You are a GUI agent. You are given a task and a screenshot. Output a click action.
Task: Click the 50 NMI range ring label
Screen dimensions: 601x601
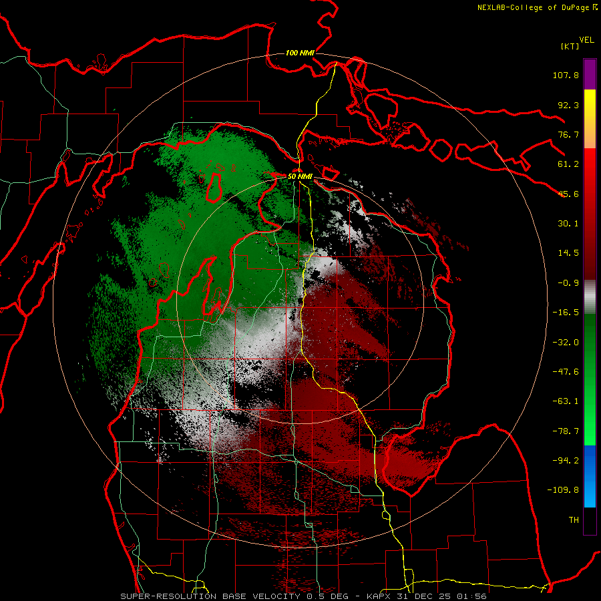coord(300,176)
